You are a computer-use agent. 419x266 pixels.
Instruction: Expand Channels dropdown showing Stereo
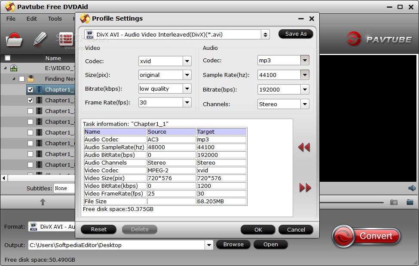point(305,104)
